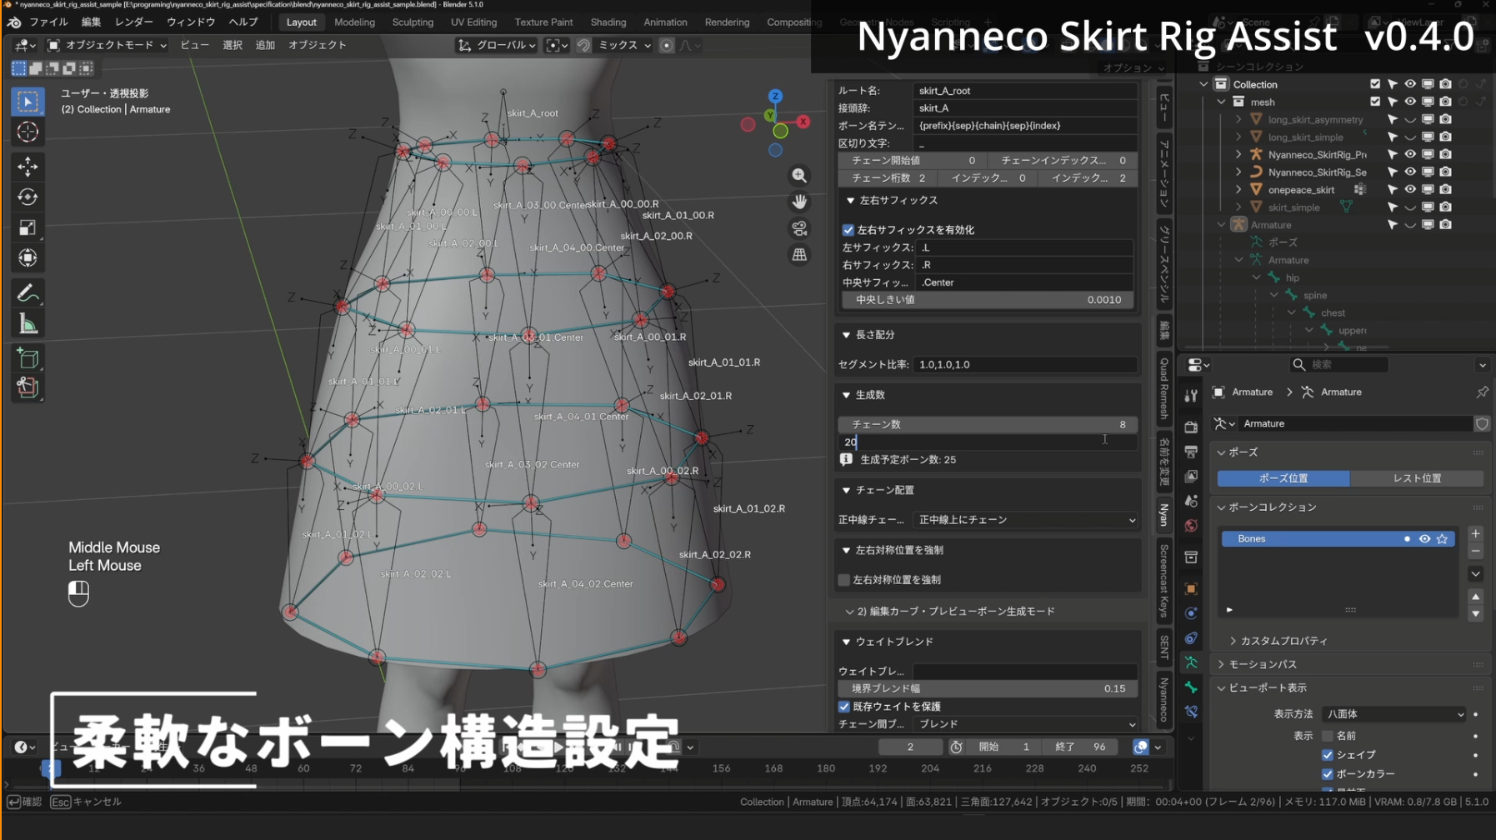This screenshot has width=1496, height=840.
Task: Click the レスト位置 button
Action: (1417, 478)
